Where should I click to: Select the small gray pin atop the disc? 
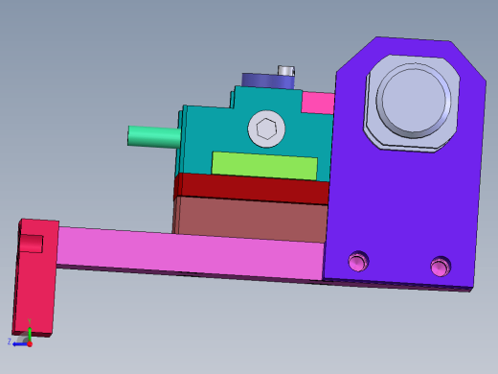coord(286,71)
